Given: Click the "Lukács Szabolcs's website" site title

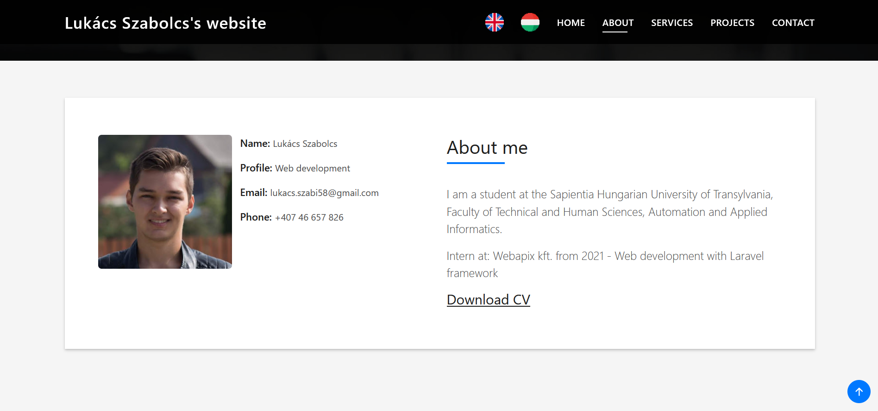Looking at the screenshot, I should coord(165,23).
